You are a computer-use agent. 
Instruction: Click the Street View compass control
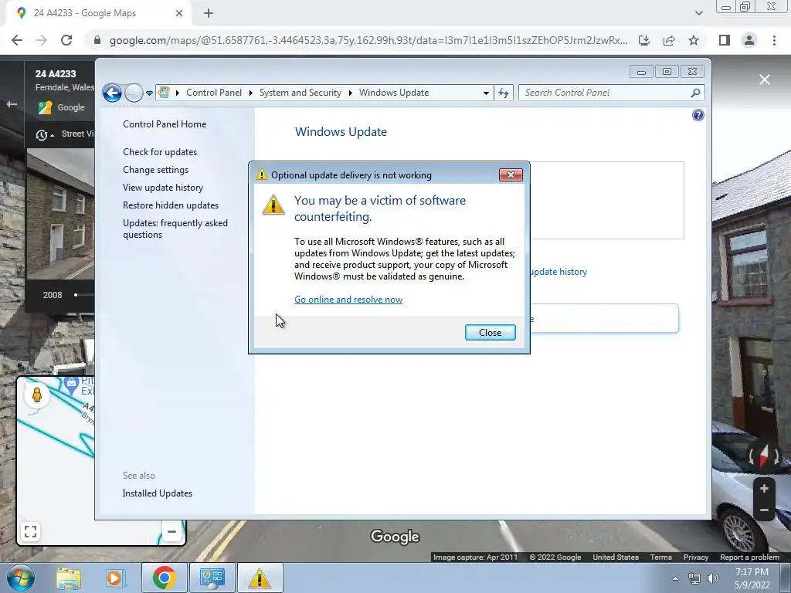tap(764, 456)
